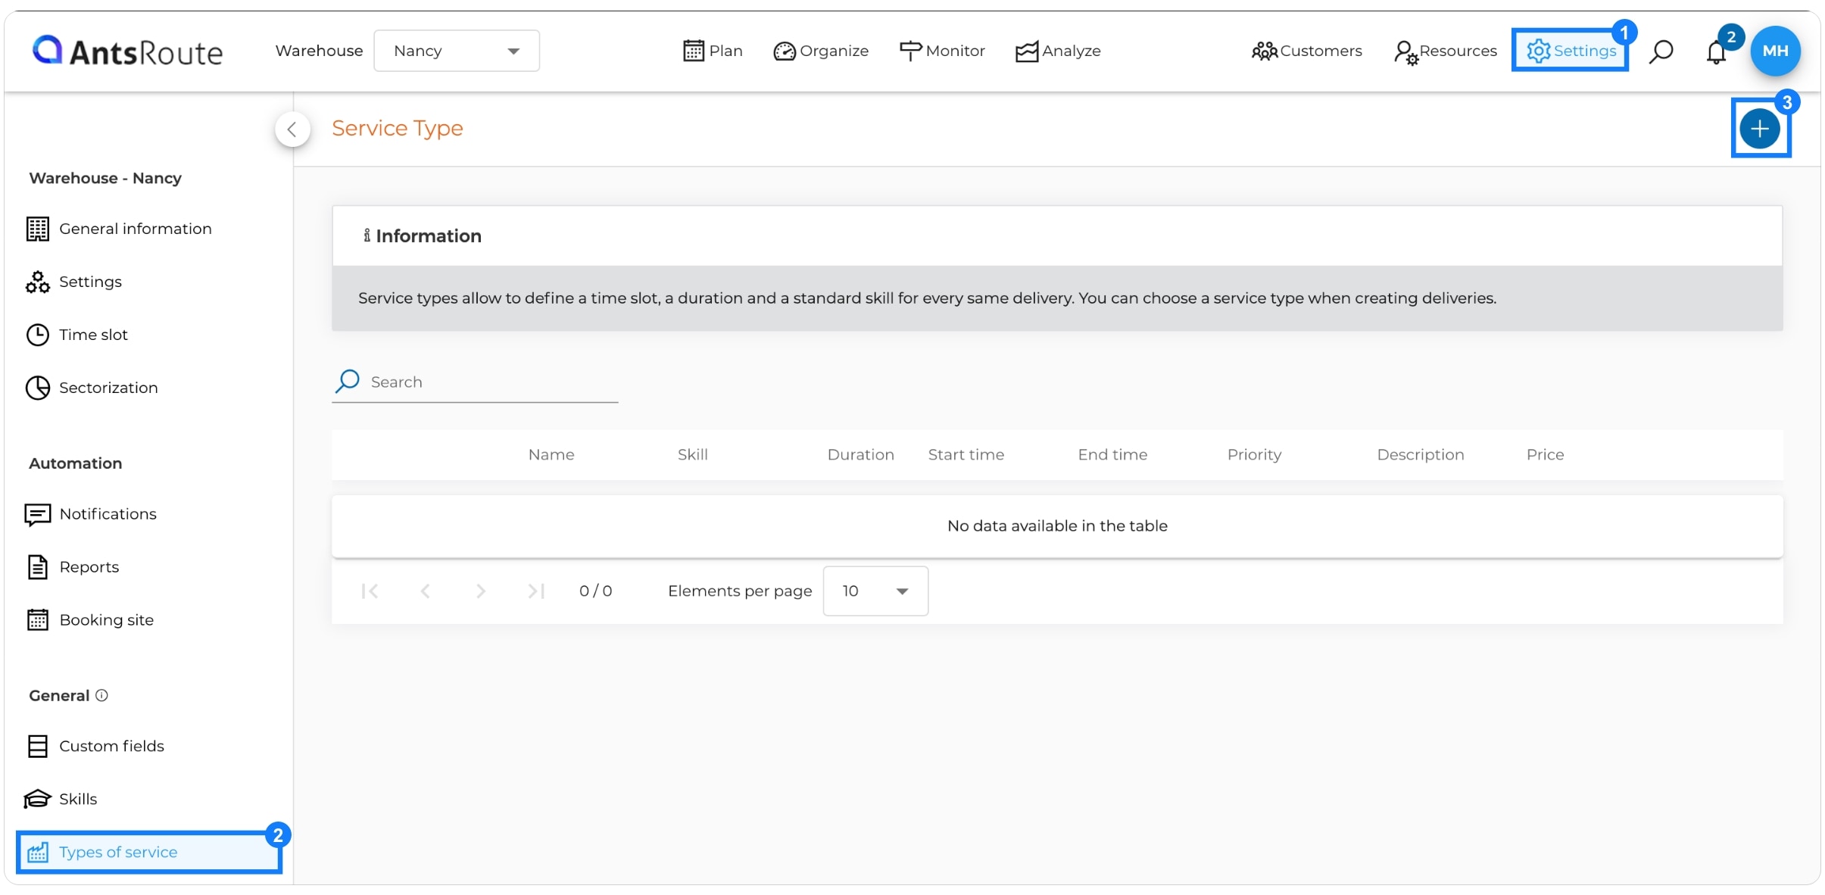Screen dimensions: 1825x895
Task: Add a new service type with plus button
Action: click(x=1760, y=129)
